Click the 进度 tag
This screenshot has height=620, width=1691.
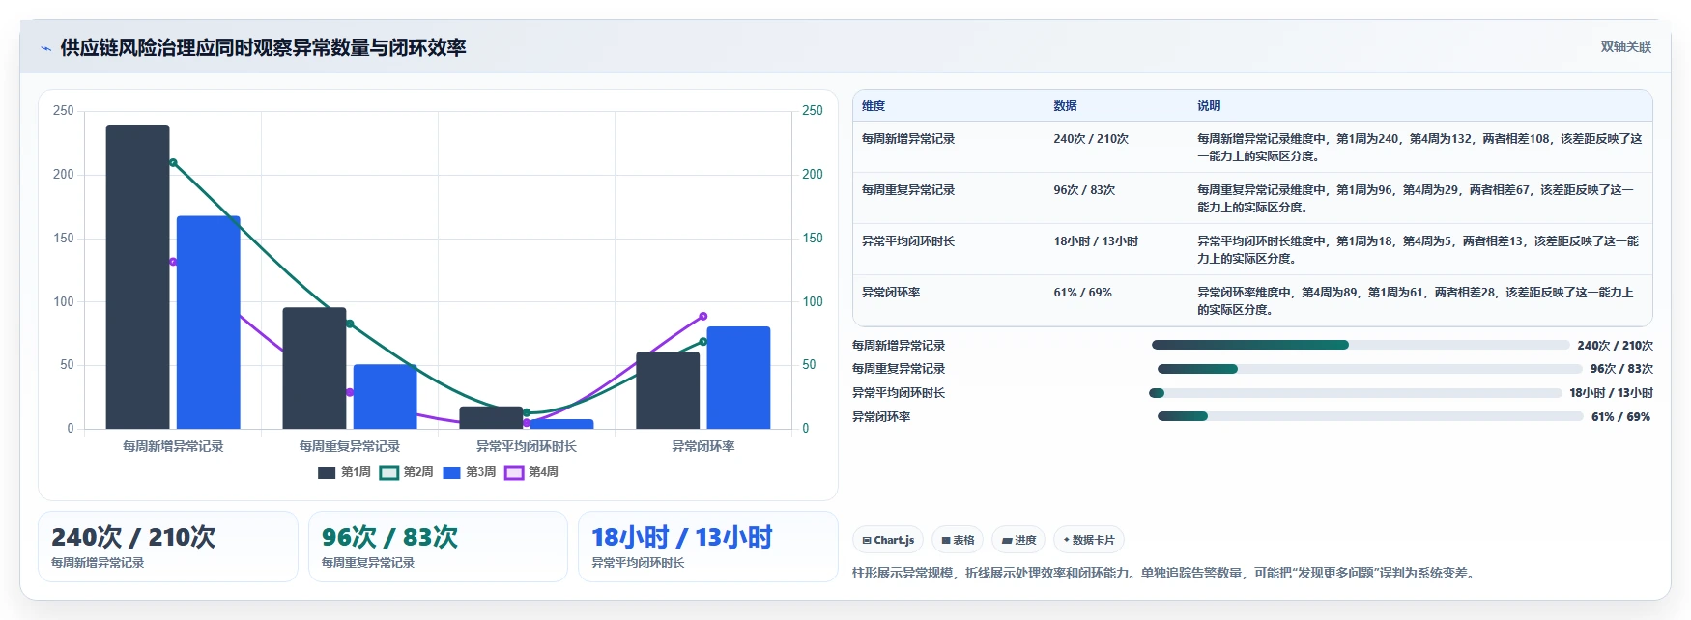coord(1018,540)
